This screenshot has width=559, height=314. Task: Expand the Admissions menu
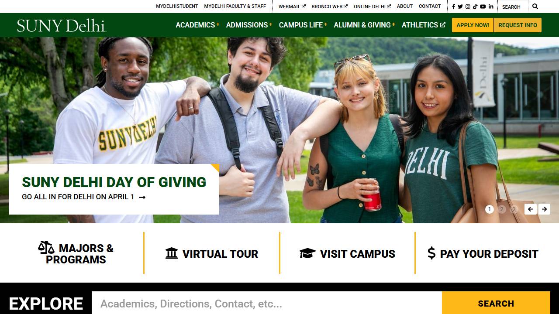click(249, 25)
